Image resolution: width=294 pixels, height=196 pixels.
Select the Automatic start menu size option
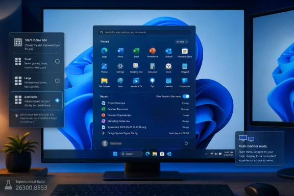(37, 101)
